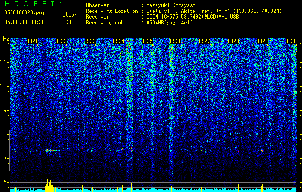
Task: Click the Observer label
Action: click(97, 5)
